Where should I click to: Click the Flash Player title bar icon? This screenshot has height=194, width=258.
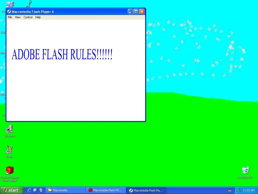(9, 12)
